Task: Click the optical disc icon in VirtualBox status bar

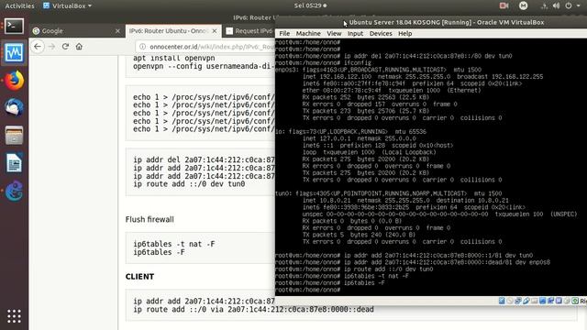Action: [x=510, y=301]
